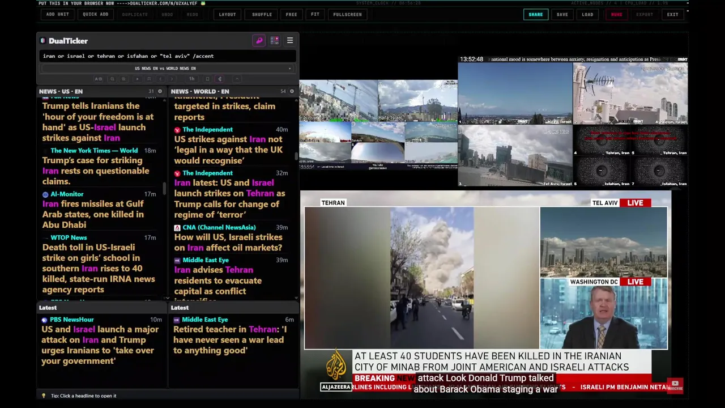
Task: Click the REDO button
Action: point(193,15)
